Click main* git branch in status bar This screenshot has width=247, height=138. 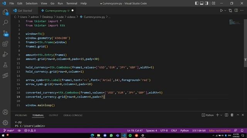(x=8, y=130)
